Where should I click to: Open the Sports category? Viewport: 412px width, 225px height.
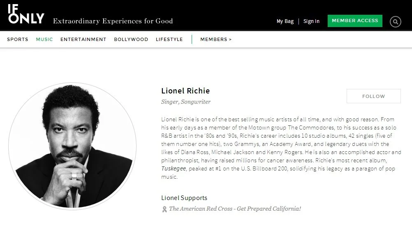point(18,39)
